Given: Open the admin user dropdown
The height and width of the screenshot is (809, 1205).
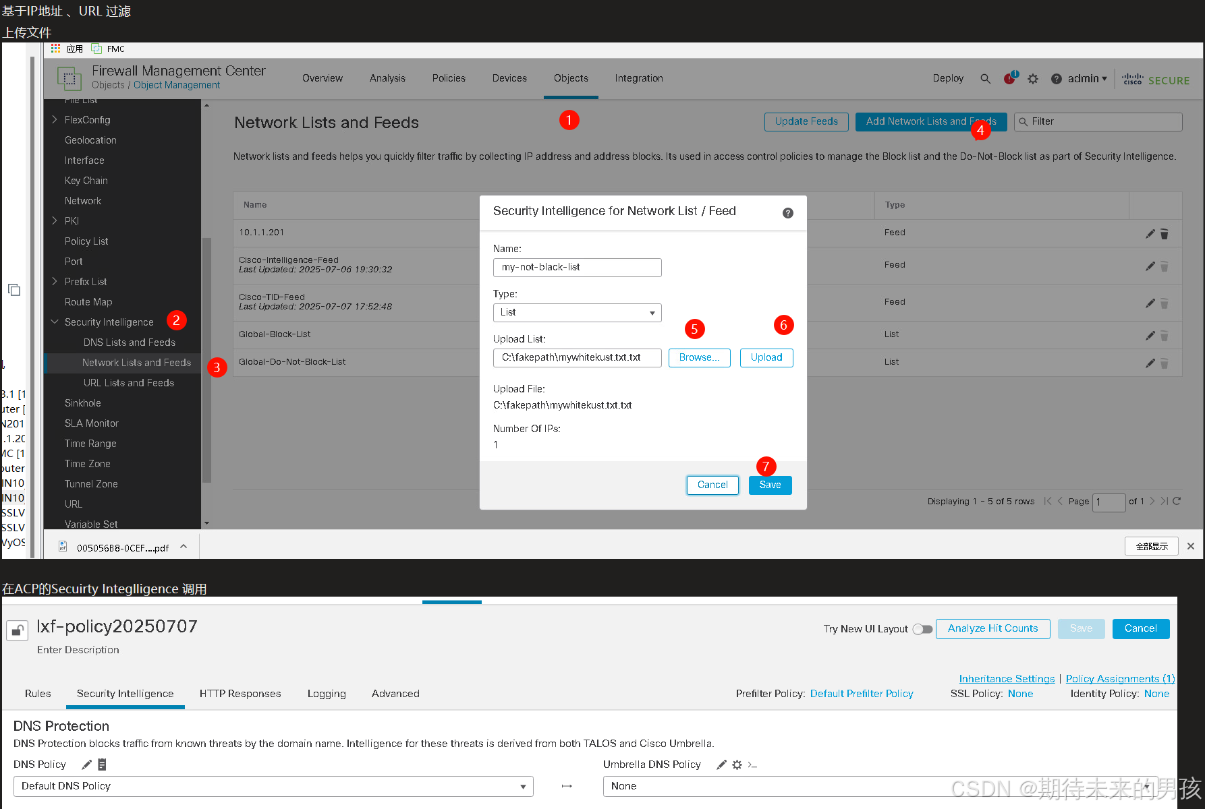Looking at the screenshot, I should (x=1087, y=79).
